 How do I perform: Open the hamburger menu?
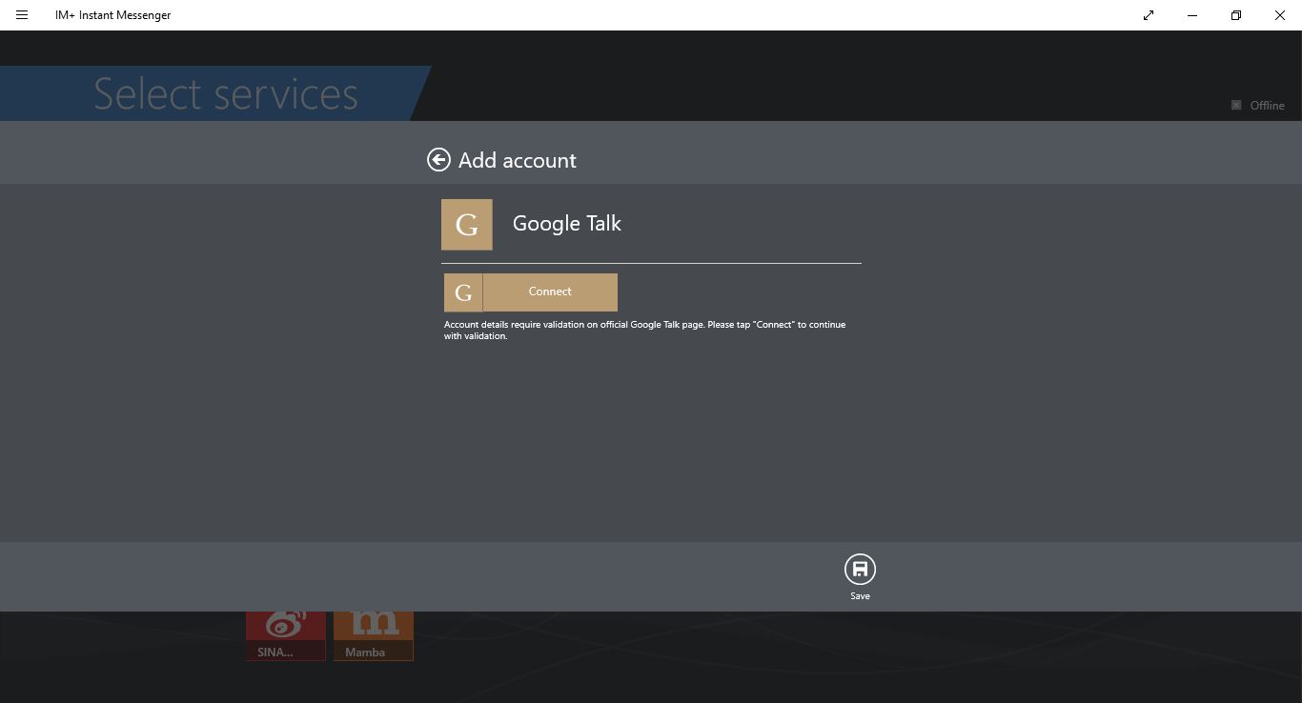(22, 15)
